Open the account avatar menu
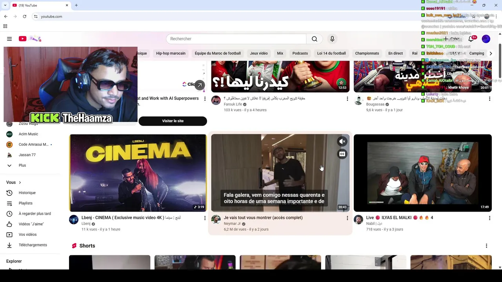 [486, 39]
